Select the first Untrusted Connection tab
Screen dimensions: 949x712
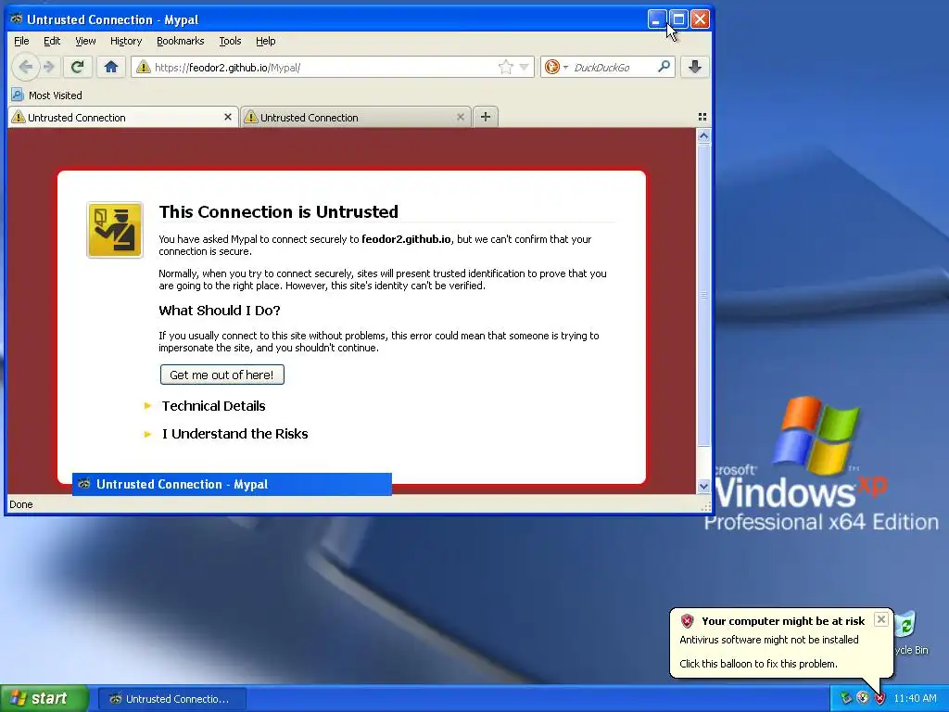[123, 118]
